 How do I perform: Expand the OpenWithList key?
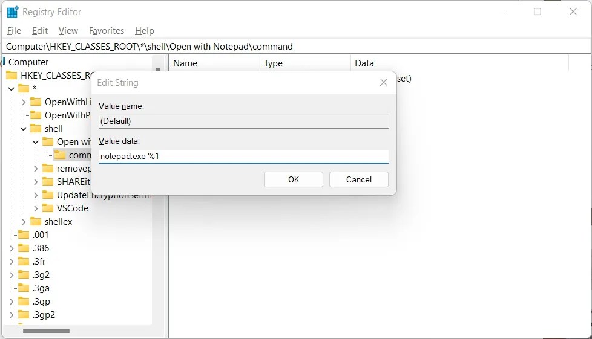tap(24, 102)
